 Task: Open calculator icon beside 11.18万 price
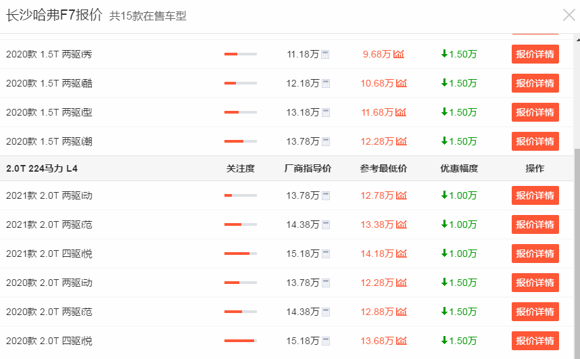tap(325, 55)
